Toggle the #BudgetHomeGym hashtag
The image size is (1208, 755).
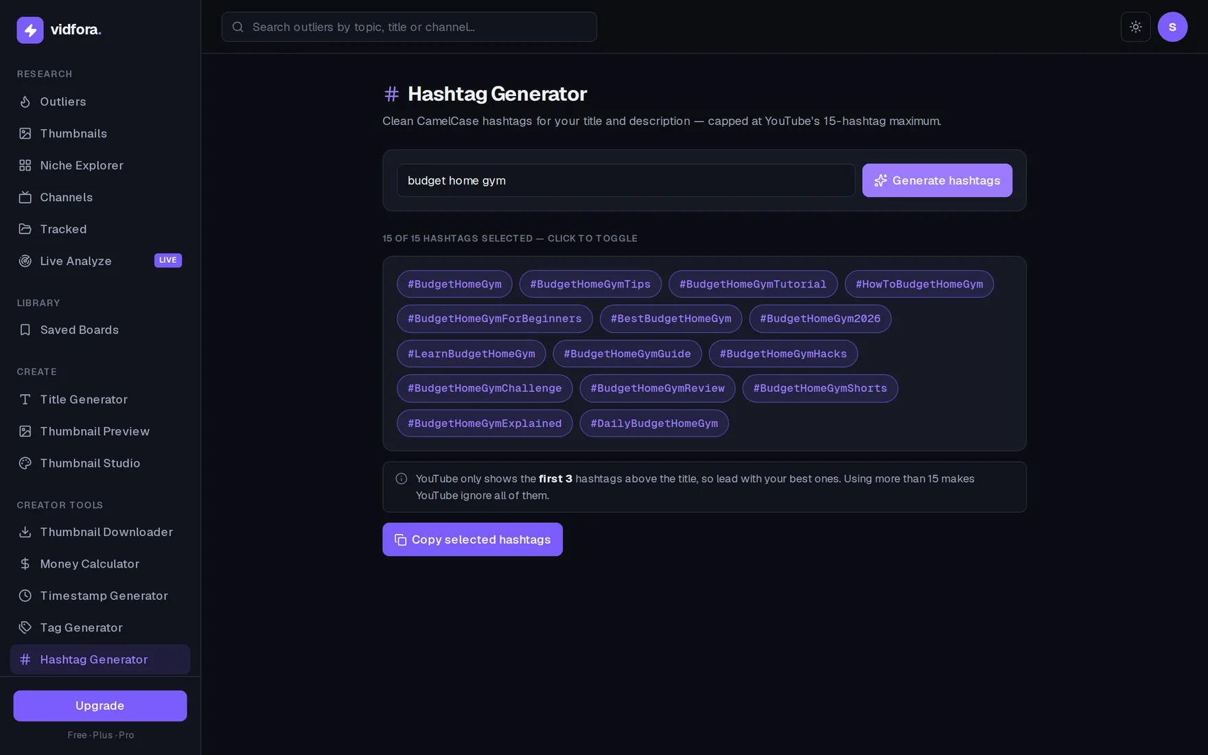click(x=454, y=284)
